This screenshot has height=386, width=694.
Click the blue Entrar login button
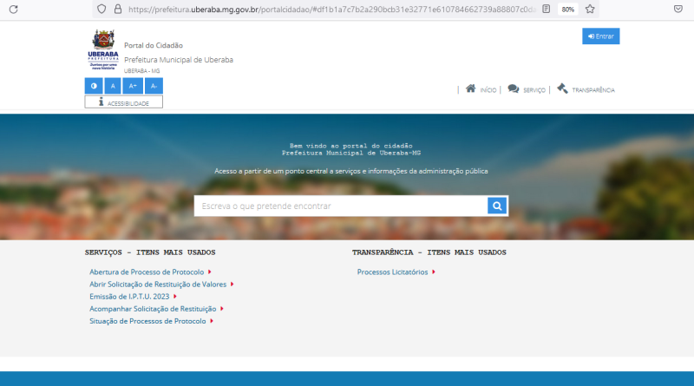pyautogui.click(x=600, y=36)
